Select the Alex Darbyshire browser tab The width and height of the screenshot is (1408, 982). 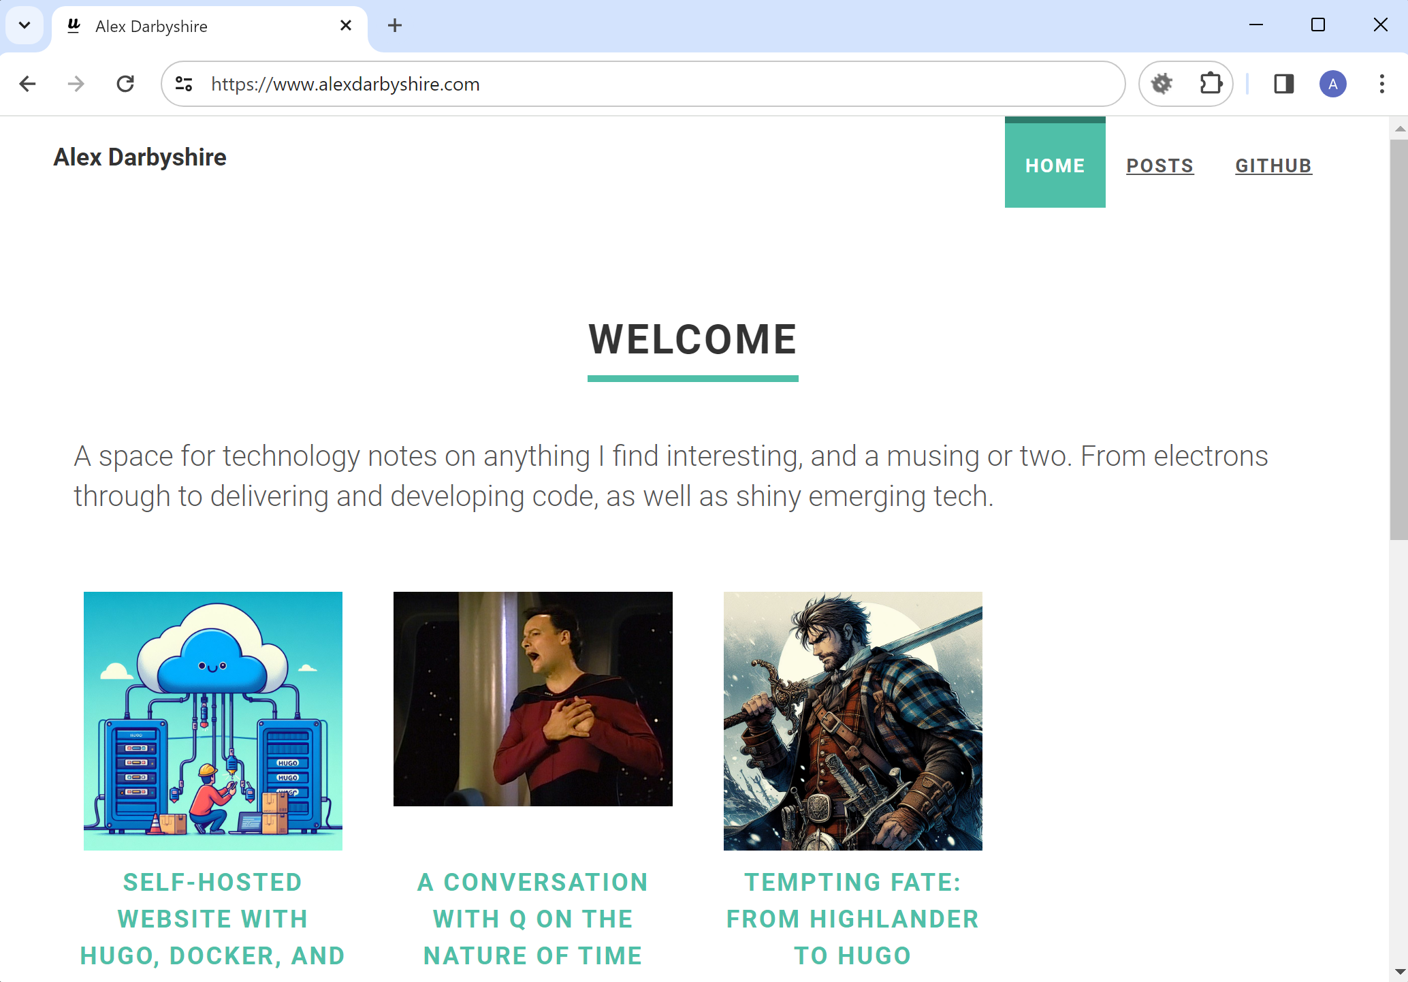click(x=210, y=27)
